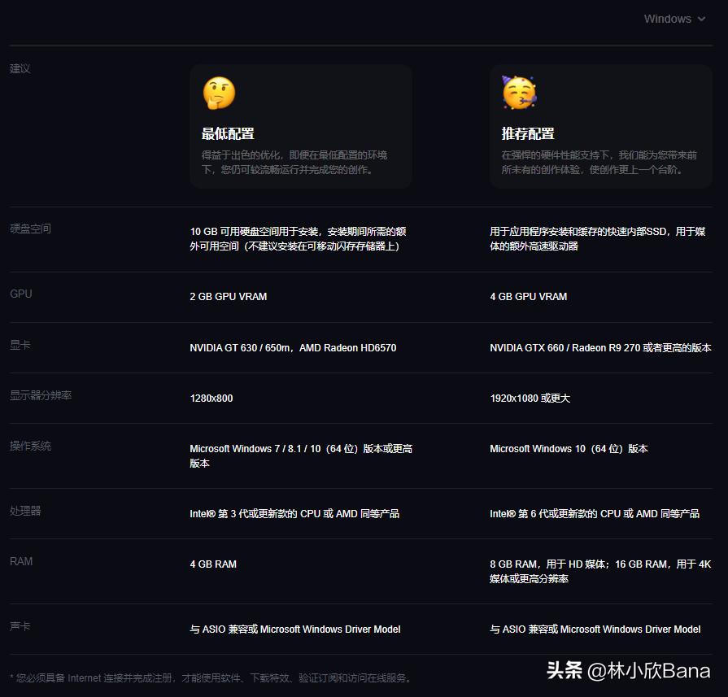
Task: Click the 显卡 row label
Action: [20, 344]
